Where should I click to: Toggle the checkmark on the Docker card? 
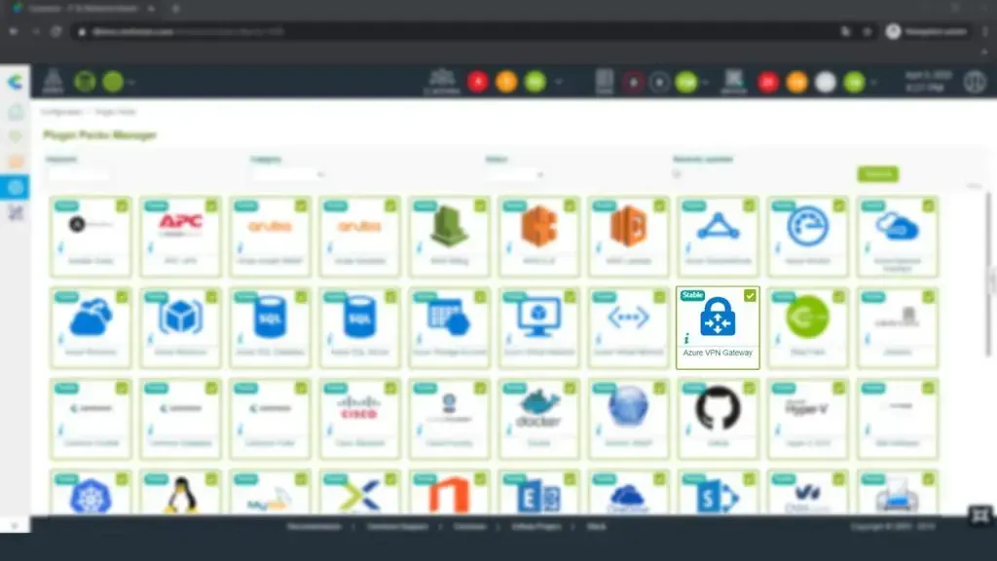click(571, 388)
